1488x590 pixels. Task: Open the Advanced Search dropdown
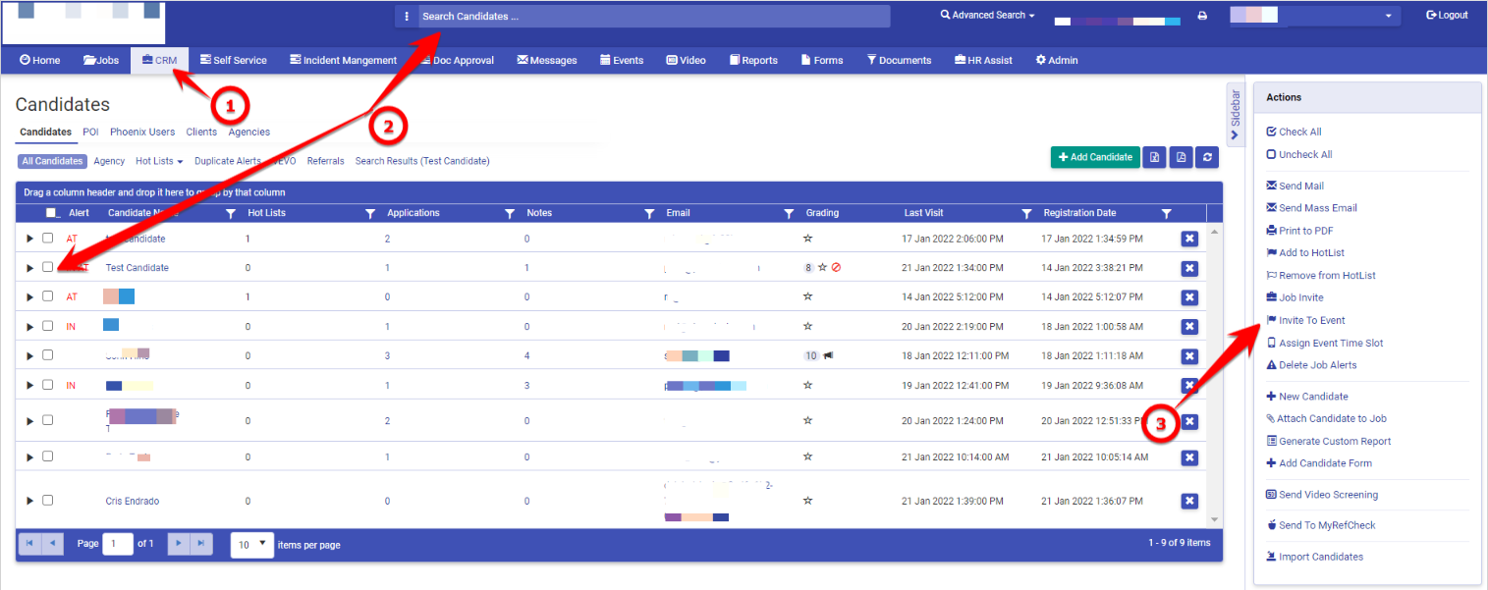pos(988,15)
